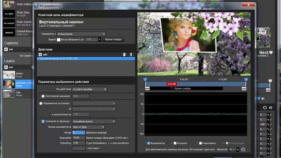Click the seconds stepper beside the Масштабировать до field

[100, 39]
